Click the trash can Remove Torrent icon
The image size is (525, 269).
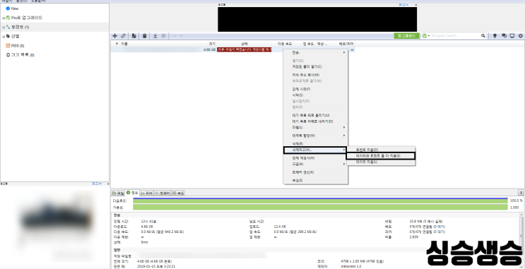145,36
